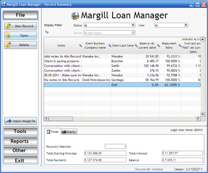Close the Margill Loan Manager window

pyautogui.click(x=204, y=4)
